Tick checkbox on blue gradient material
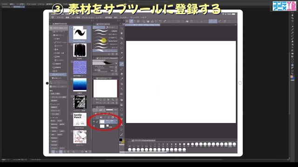298x167 pixels. [72, 79]
